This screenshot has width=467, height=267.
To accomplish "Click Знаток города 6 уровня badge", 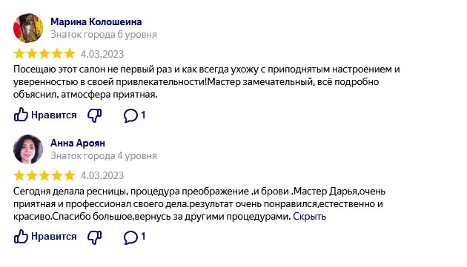I will (104, 35).
